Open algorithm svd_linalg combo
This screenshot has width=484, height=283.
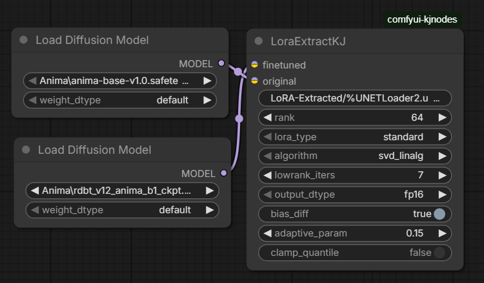(x=355, y=156)
